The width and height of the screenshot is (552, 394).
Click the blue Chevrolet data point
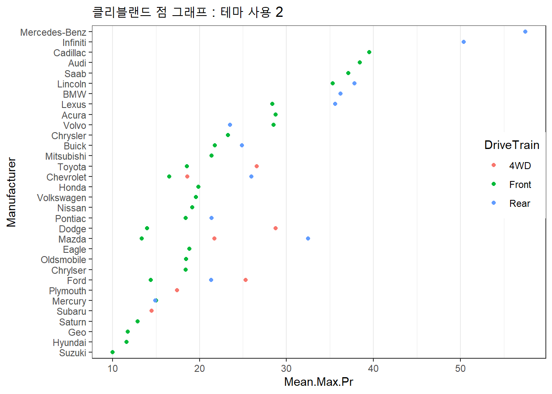251,176
